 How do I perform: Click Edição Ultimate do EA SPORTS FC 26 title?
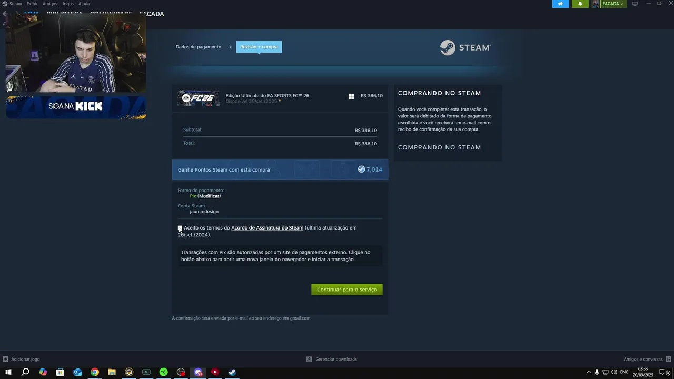(267, 95)
